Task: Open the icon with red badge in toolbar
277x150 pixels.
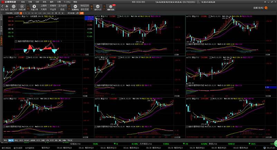Action: click(111, 7)
